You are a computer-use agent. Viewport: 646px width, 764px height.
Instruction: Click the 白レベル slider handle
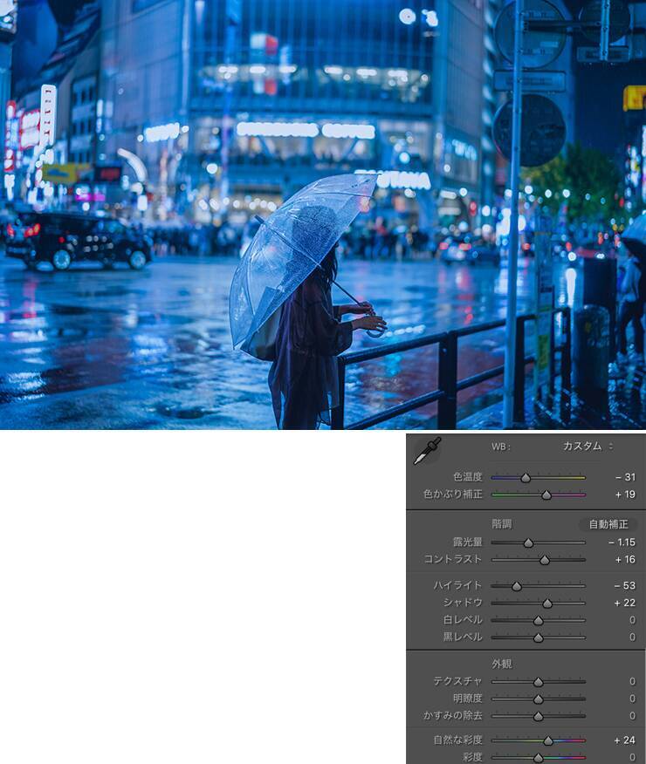tap(538, 620)
